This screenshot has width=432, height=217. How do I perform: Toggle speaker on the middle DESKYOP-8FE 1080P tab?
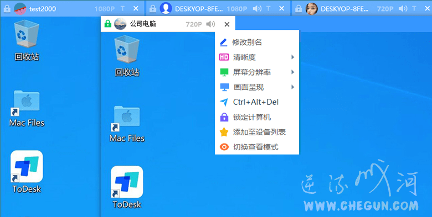click(x=257, y=9)
